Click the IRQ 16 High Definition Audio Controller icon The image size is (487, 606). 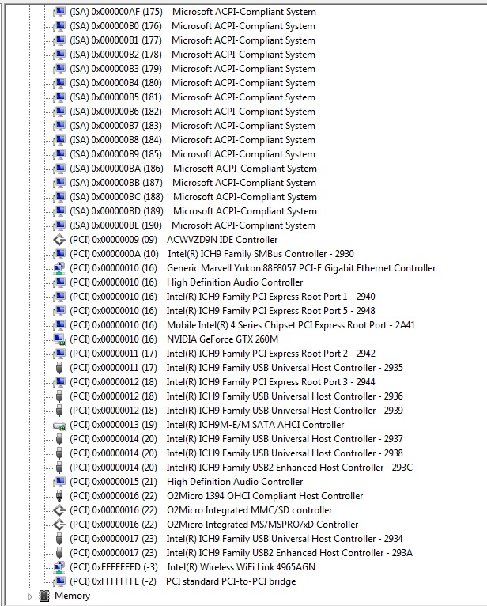tap(59, 282)
